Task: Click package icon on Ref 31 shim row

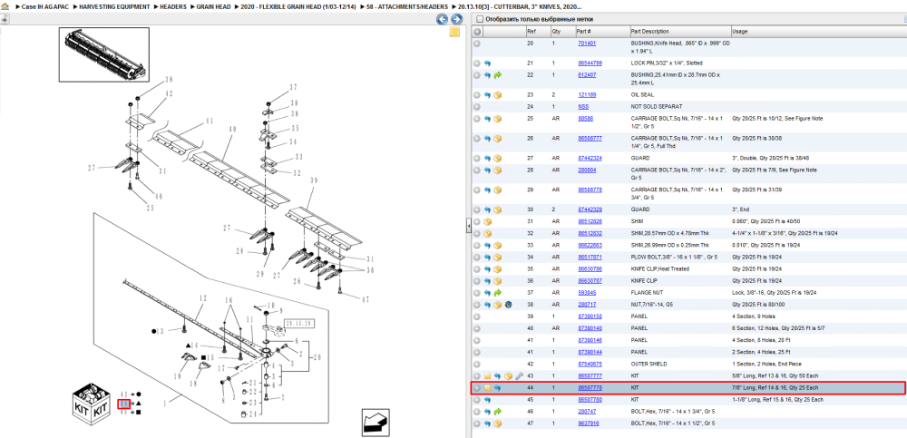Action: tap(488, 221)
